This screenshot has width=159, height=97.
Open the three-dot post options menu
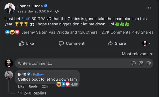[149, 8]
